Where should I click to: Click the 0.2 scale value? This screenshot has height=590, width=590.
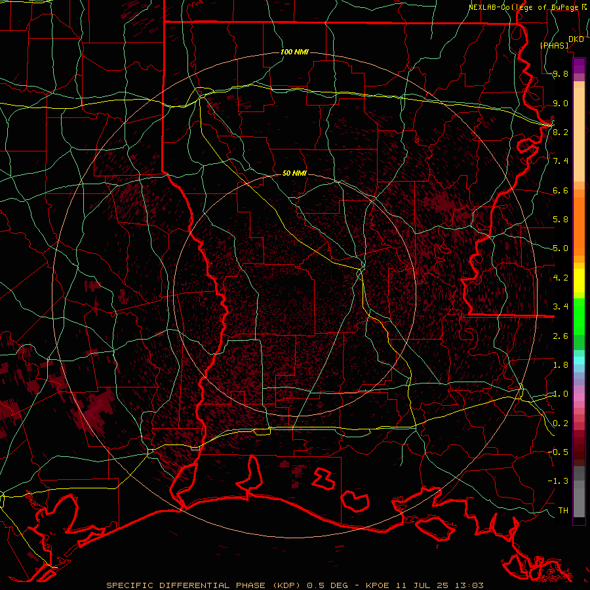[x=560, y=423]
